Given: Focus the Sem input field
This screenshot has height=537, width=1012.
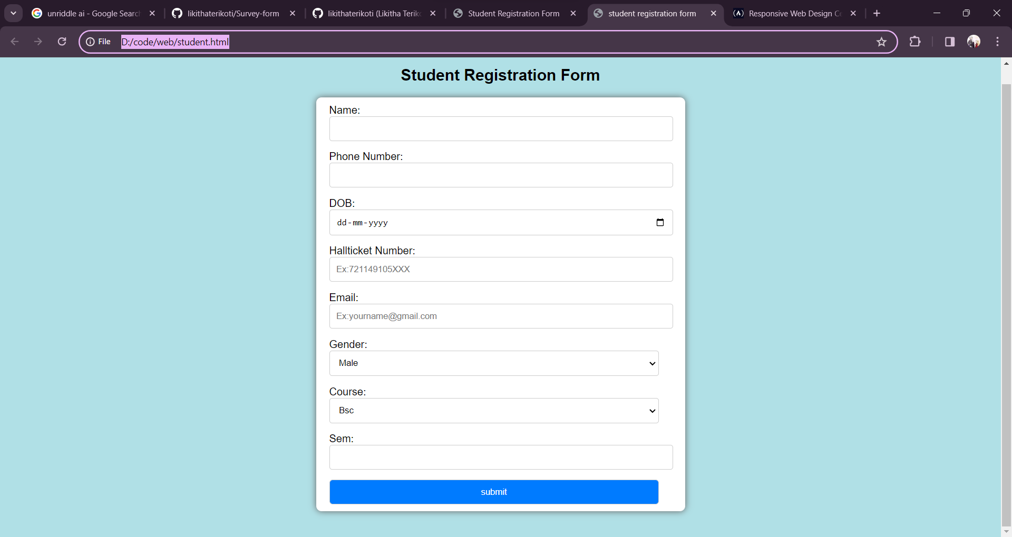Looking at the screenshot, I should point(501,457).
